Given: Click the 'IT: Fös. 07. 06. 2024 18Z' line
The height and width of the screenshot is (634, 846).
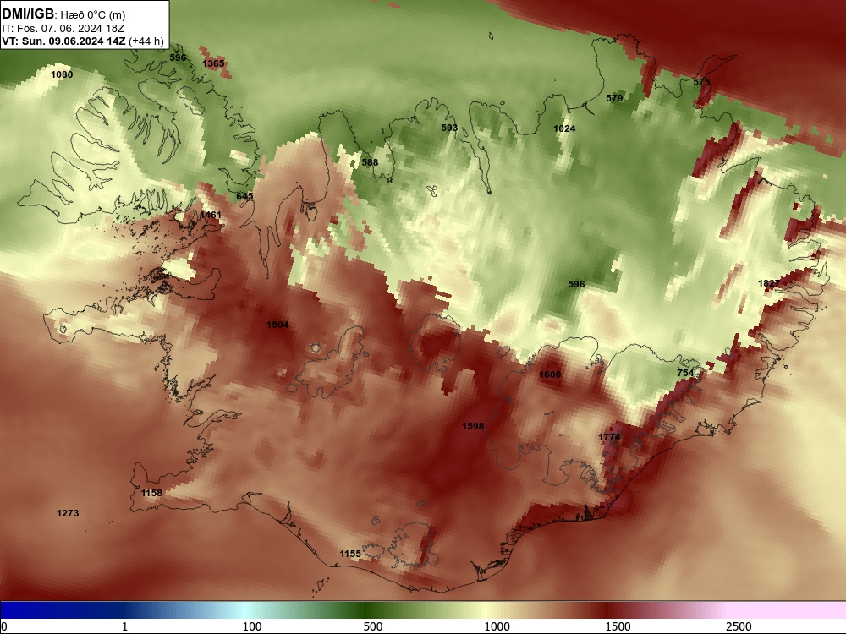Looking at the screenshot, I should [x=63, y=28].
